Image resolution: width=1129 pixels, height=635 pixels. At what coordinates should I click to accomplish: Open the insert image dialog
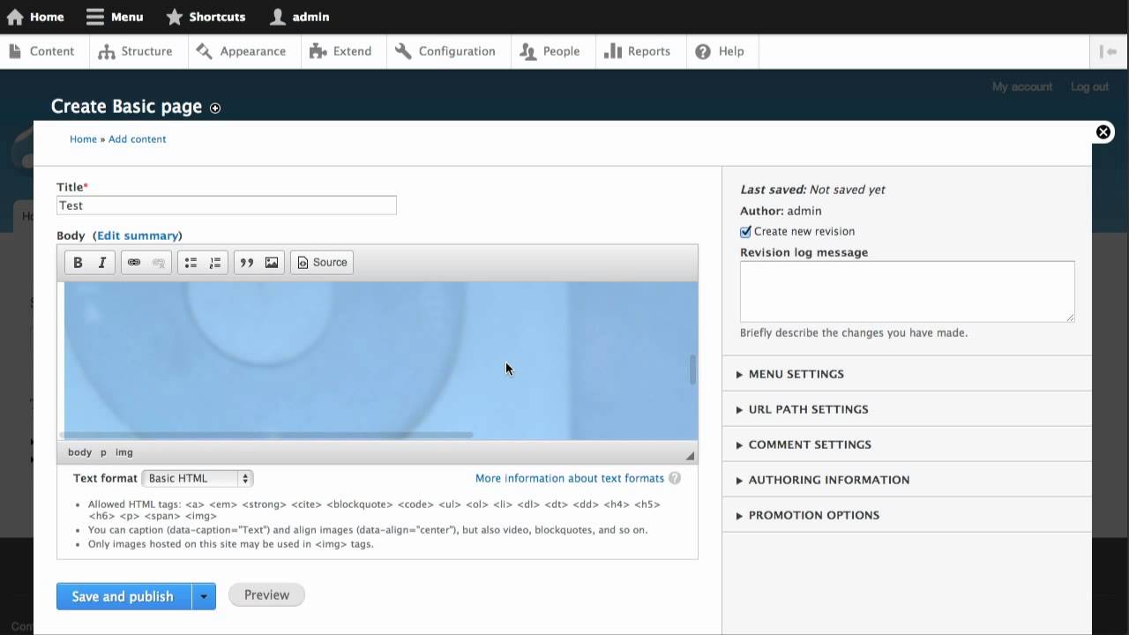(272, 262)
